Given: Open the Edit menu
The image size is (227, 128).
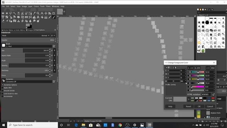Looking at the screenshot, I should pyautogui.click(x=7, y=6).
